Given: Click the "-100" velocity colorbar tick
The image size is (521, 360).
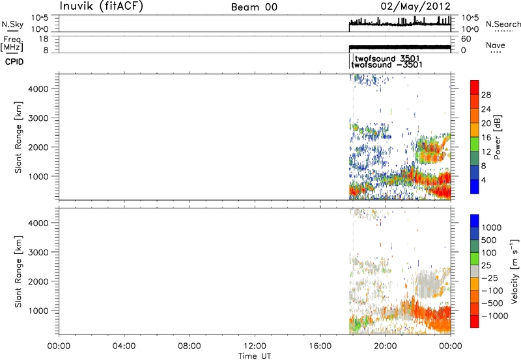Looking at the screenshot, I should pos(492,290).
